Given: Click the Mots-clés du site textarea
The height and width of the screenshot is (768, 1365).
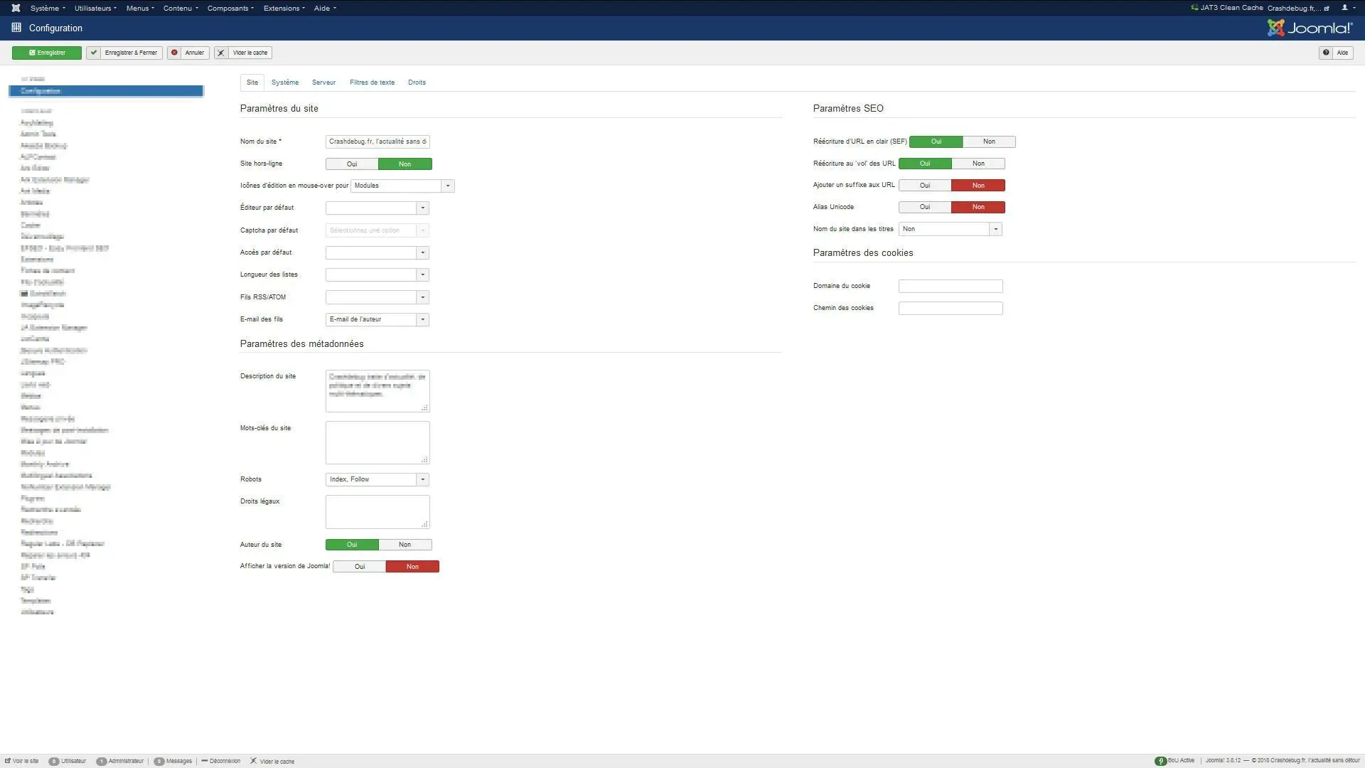Looking at the screenshot, I should [x=378, y=442].
